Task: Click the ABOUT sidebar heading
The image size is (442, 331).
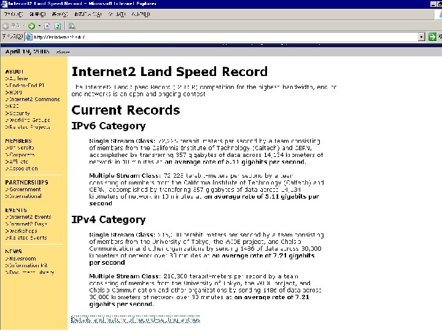Action: click(x=14, y=72)
